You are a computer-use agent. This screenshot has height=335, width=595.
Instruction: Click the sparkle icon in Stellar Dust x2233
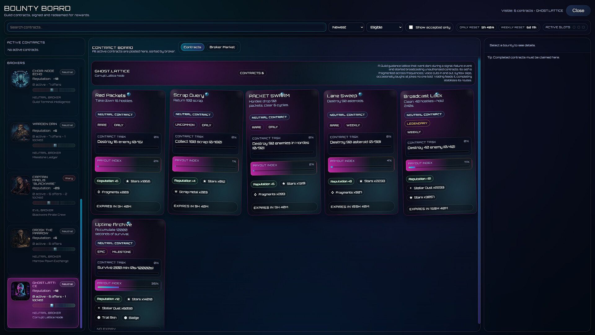click(x=411, y=188)
